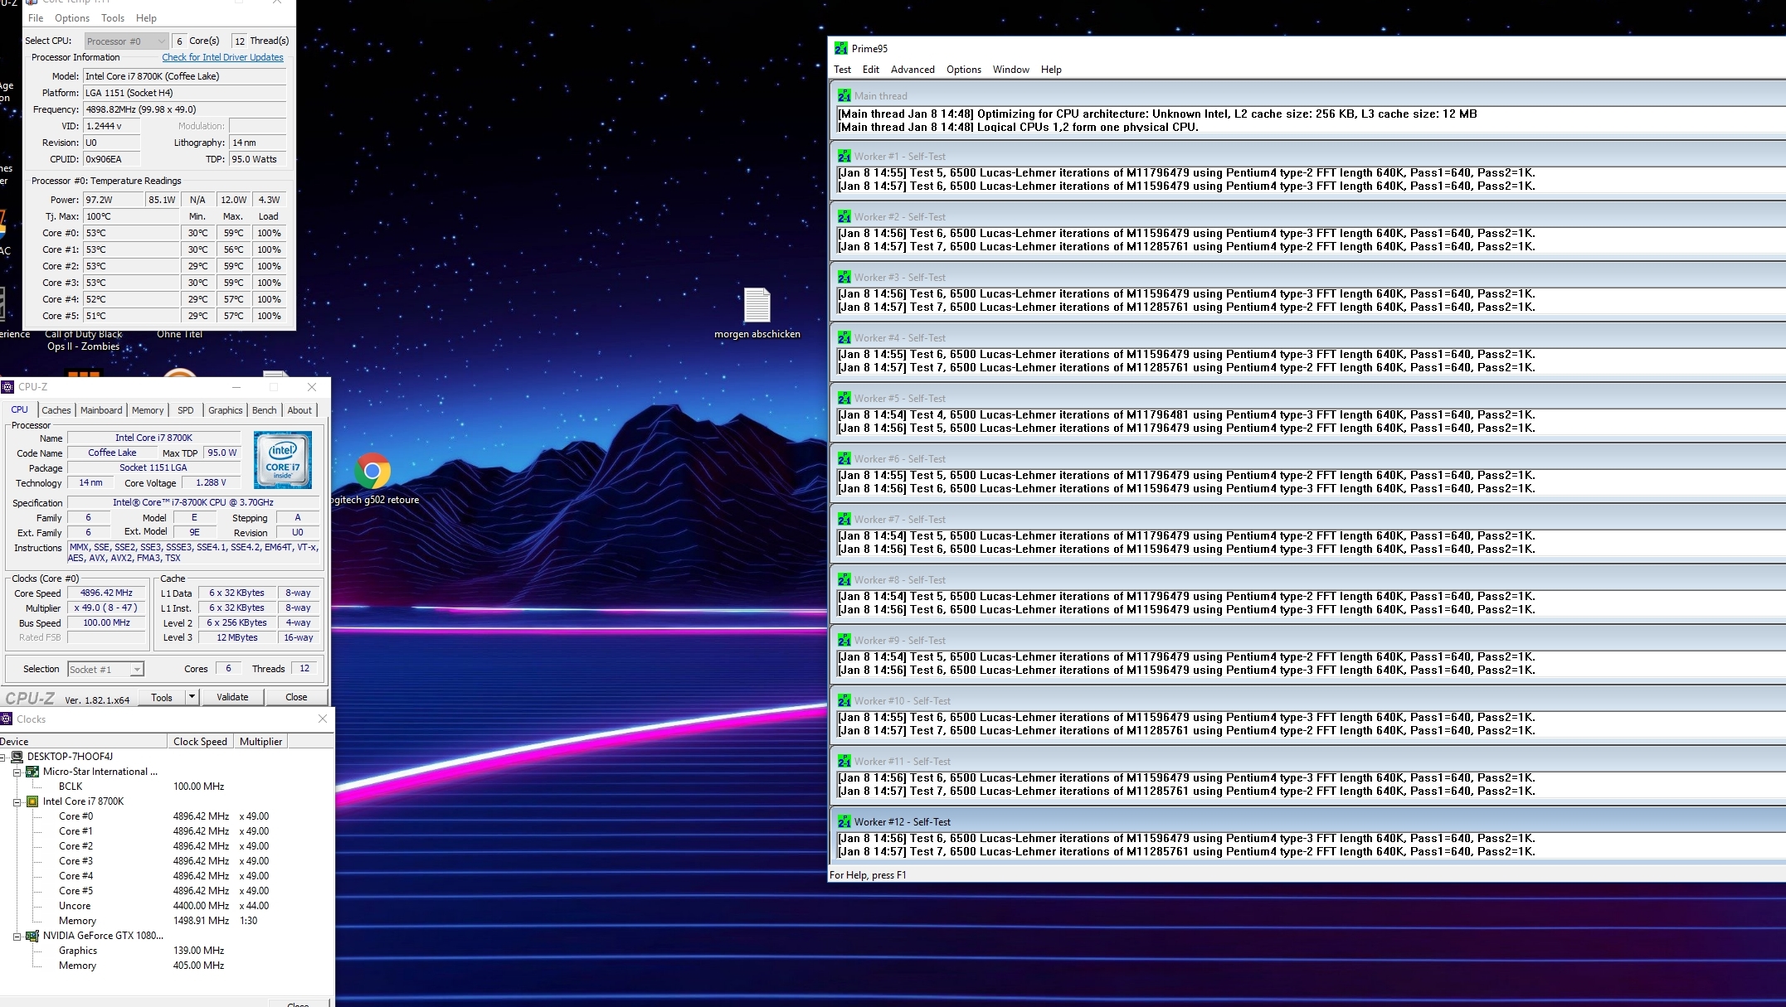Select the 'morgen abschicken' text file icon
Viewport: 1786px width, 1007px height.
757,305
